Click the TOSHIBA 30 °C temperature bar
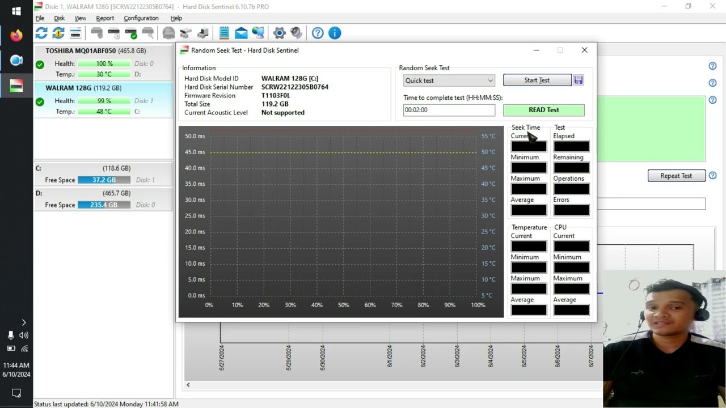726x408 pixels. click(104, 74)
